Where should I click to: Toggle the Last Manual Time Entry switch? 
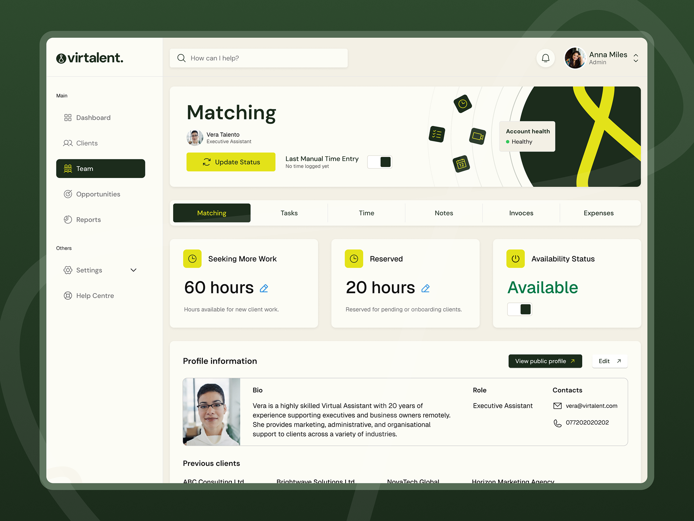point(380,162)
